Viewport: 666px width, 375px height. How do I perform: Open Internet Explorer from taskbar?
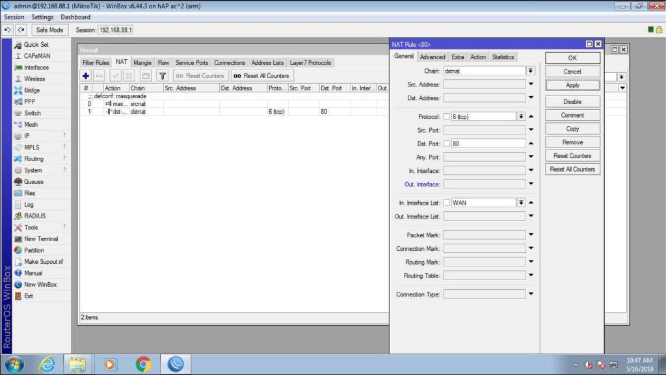[x=46, y=365]
